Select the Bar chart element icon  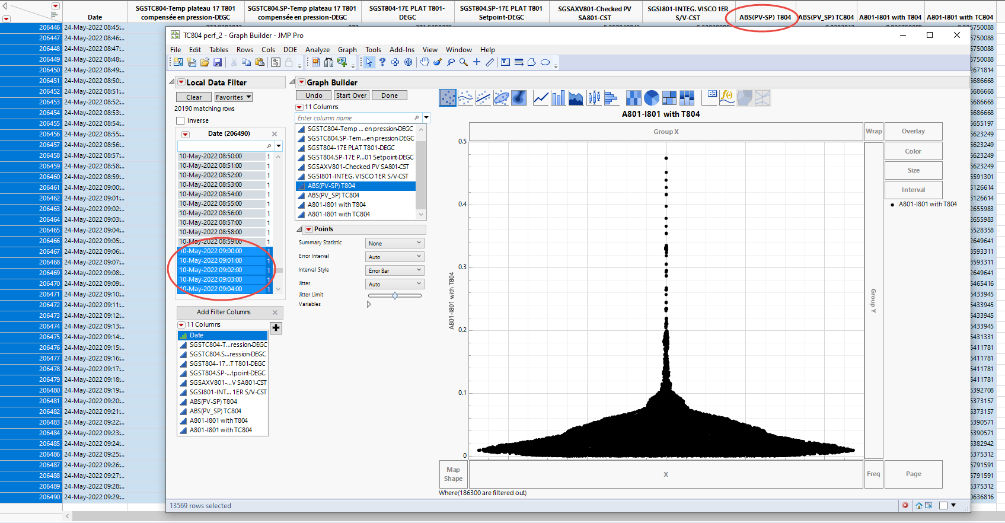pos(558,98)
